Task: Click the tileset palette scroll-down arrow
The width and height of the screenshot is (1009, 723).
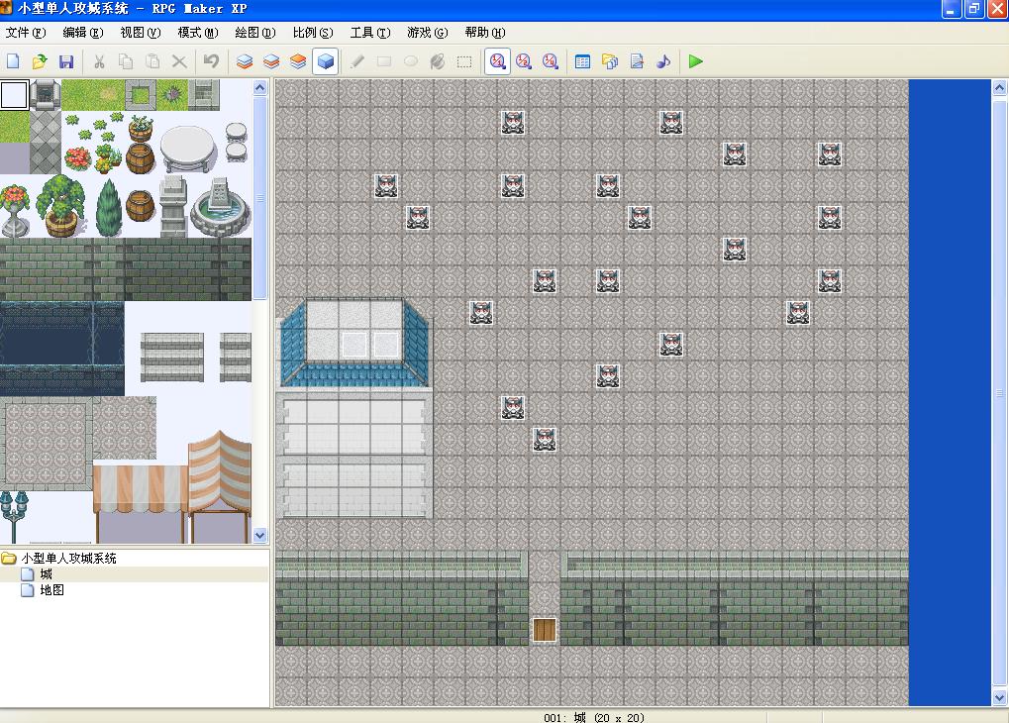Action: pos(260,535)
